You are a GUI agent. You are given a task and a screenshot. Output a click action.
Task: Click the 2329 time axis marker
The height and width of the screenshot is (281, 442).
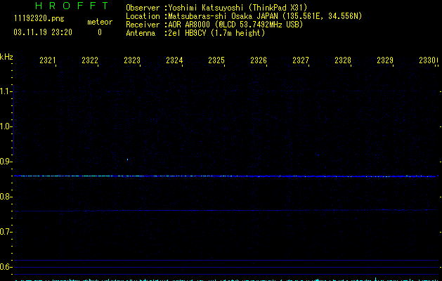coord(385,60)
